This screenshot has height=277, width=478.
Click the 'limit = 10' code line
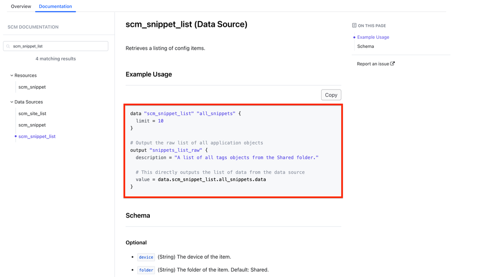150,121
